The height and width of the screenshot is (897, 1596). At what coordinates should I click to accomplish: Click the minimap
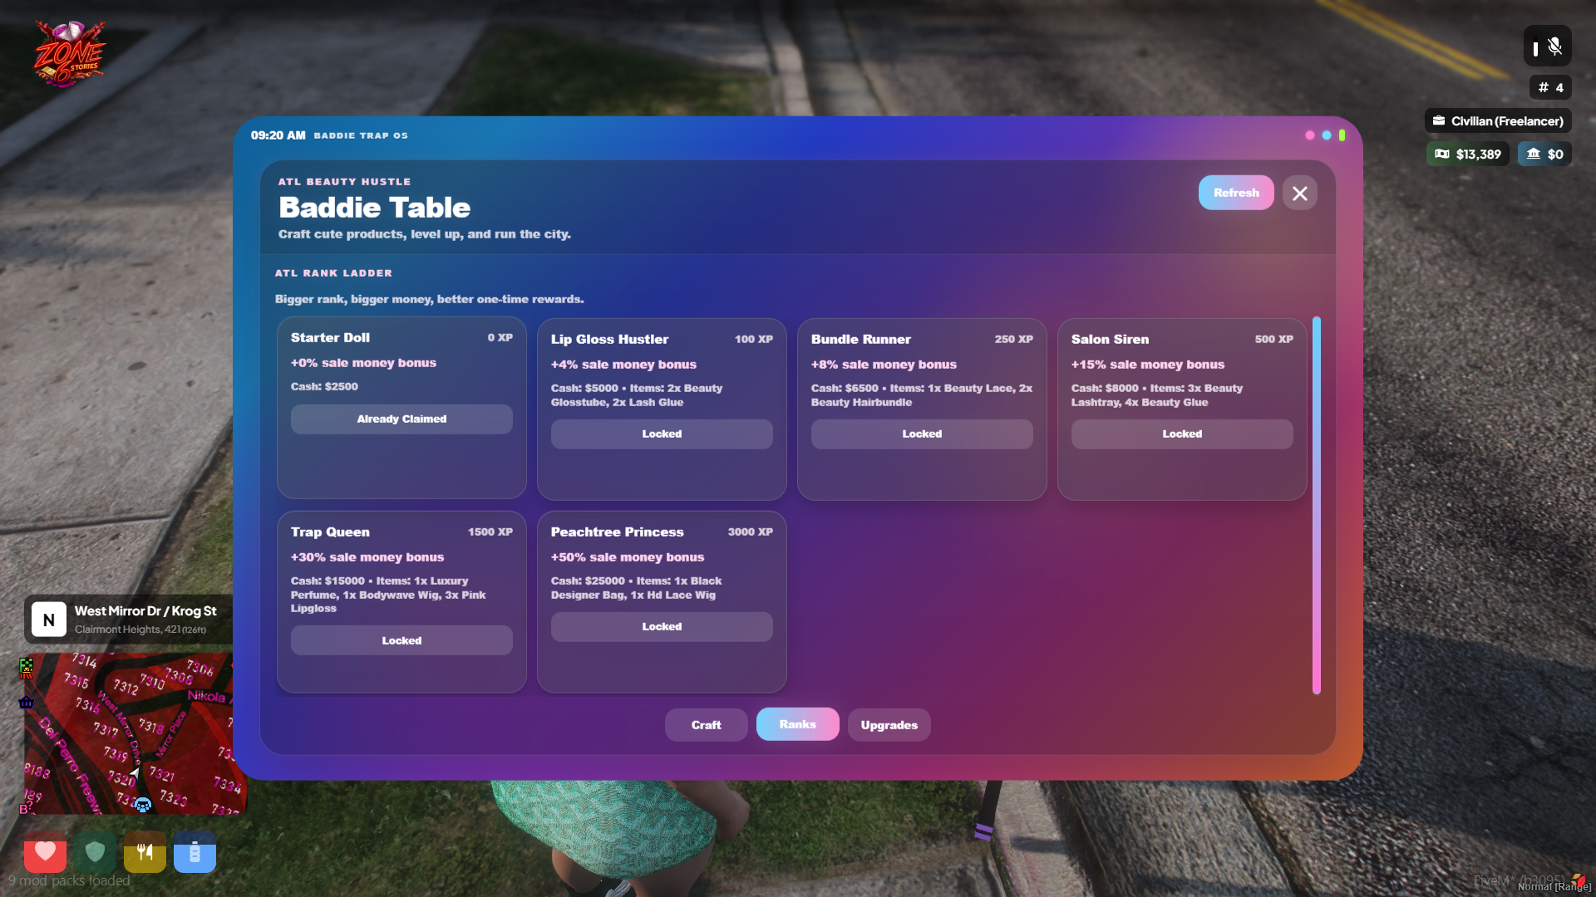(133, 733)
